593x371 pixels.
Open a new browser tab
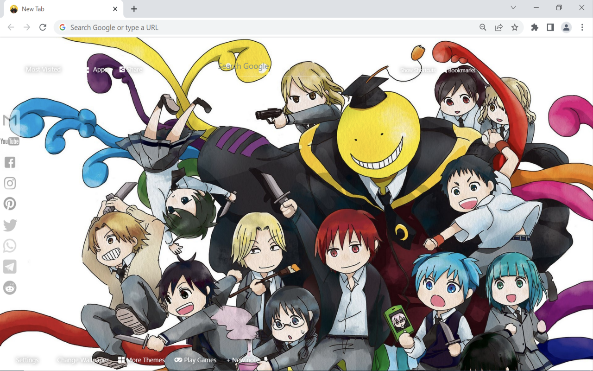134,9
